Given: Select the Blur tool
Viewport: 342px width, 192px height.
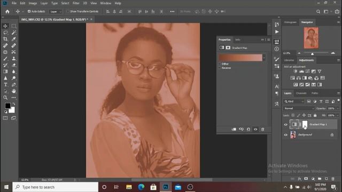Looking at the screenshot, I should [x=13, y=71].
